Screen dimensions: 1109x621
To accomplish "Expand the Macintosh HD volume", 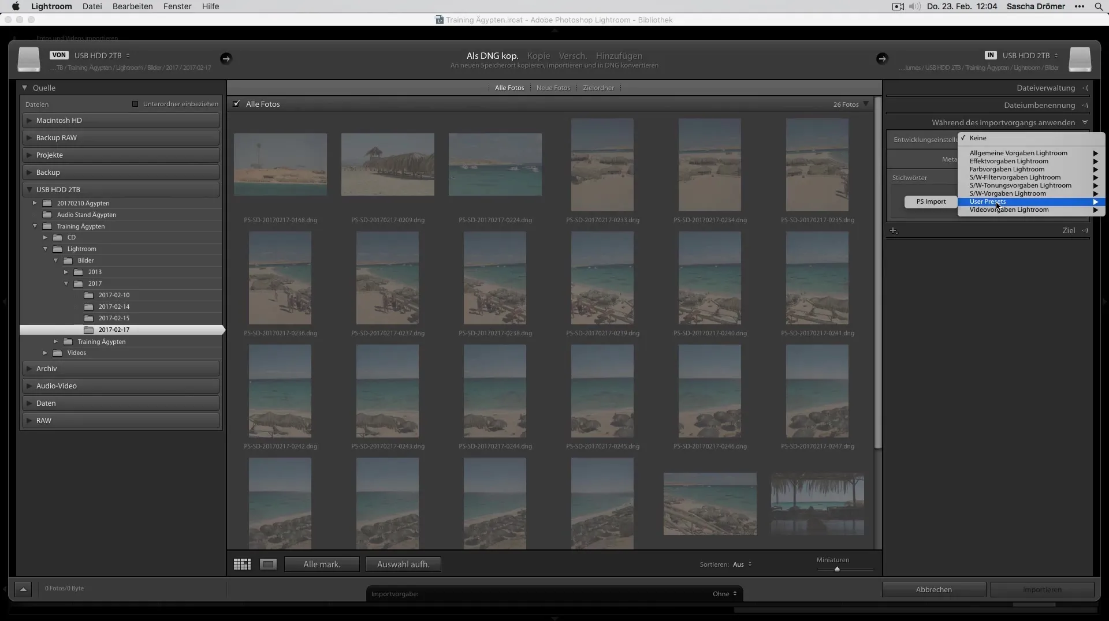I will [x=29, y=121].
